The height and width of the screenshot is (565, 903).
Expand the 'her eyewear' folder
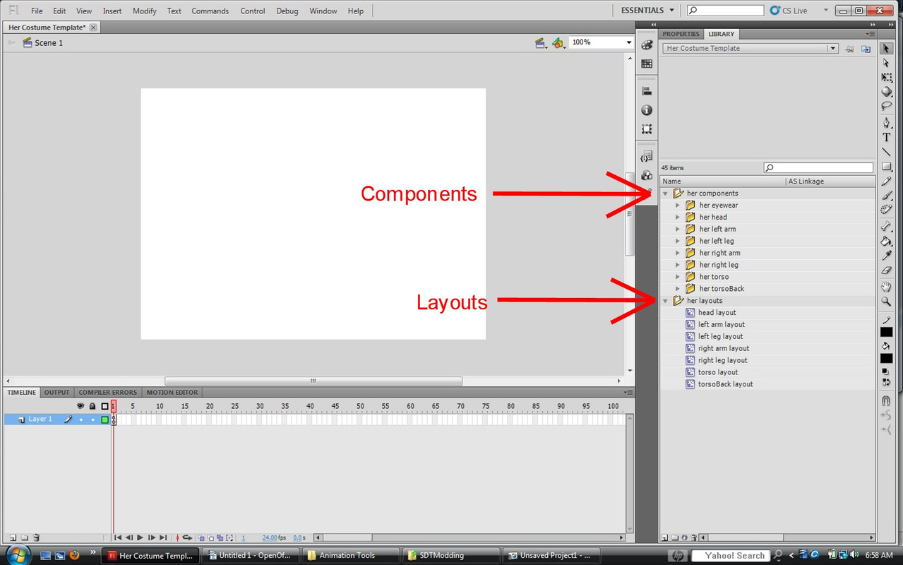coord(678,206)
